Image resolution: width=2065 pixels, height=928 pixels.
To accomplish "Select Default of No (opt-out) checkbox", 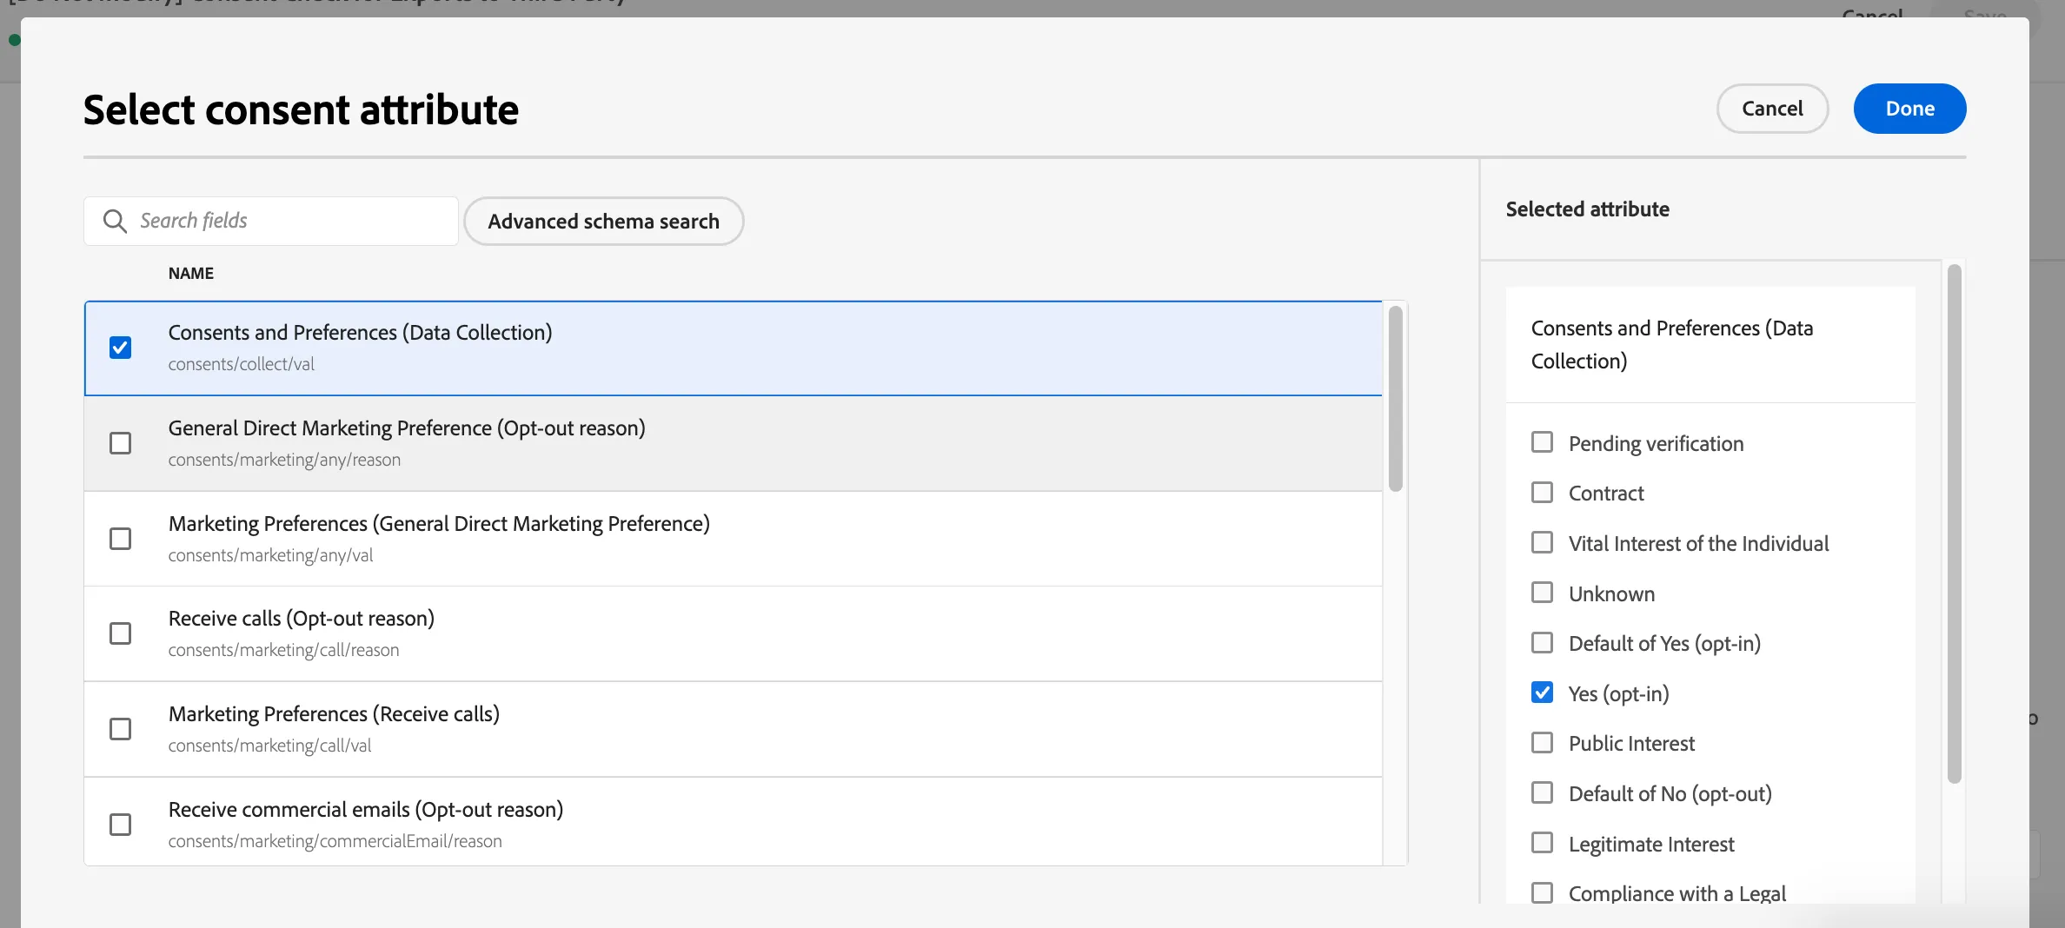I will [x=1542, y=793].
